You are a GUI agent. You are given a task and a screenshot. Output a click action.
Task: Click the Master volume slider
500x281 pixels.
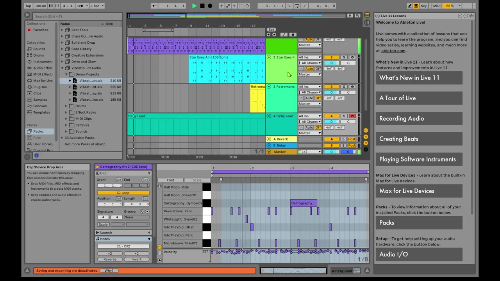point(331,152)
